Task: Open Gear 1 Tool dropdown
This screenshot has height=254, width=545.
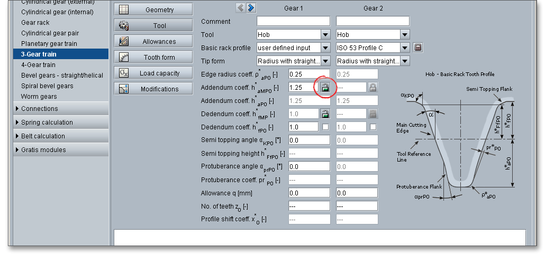Action: 325,34
